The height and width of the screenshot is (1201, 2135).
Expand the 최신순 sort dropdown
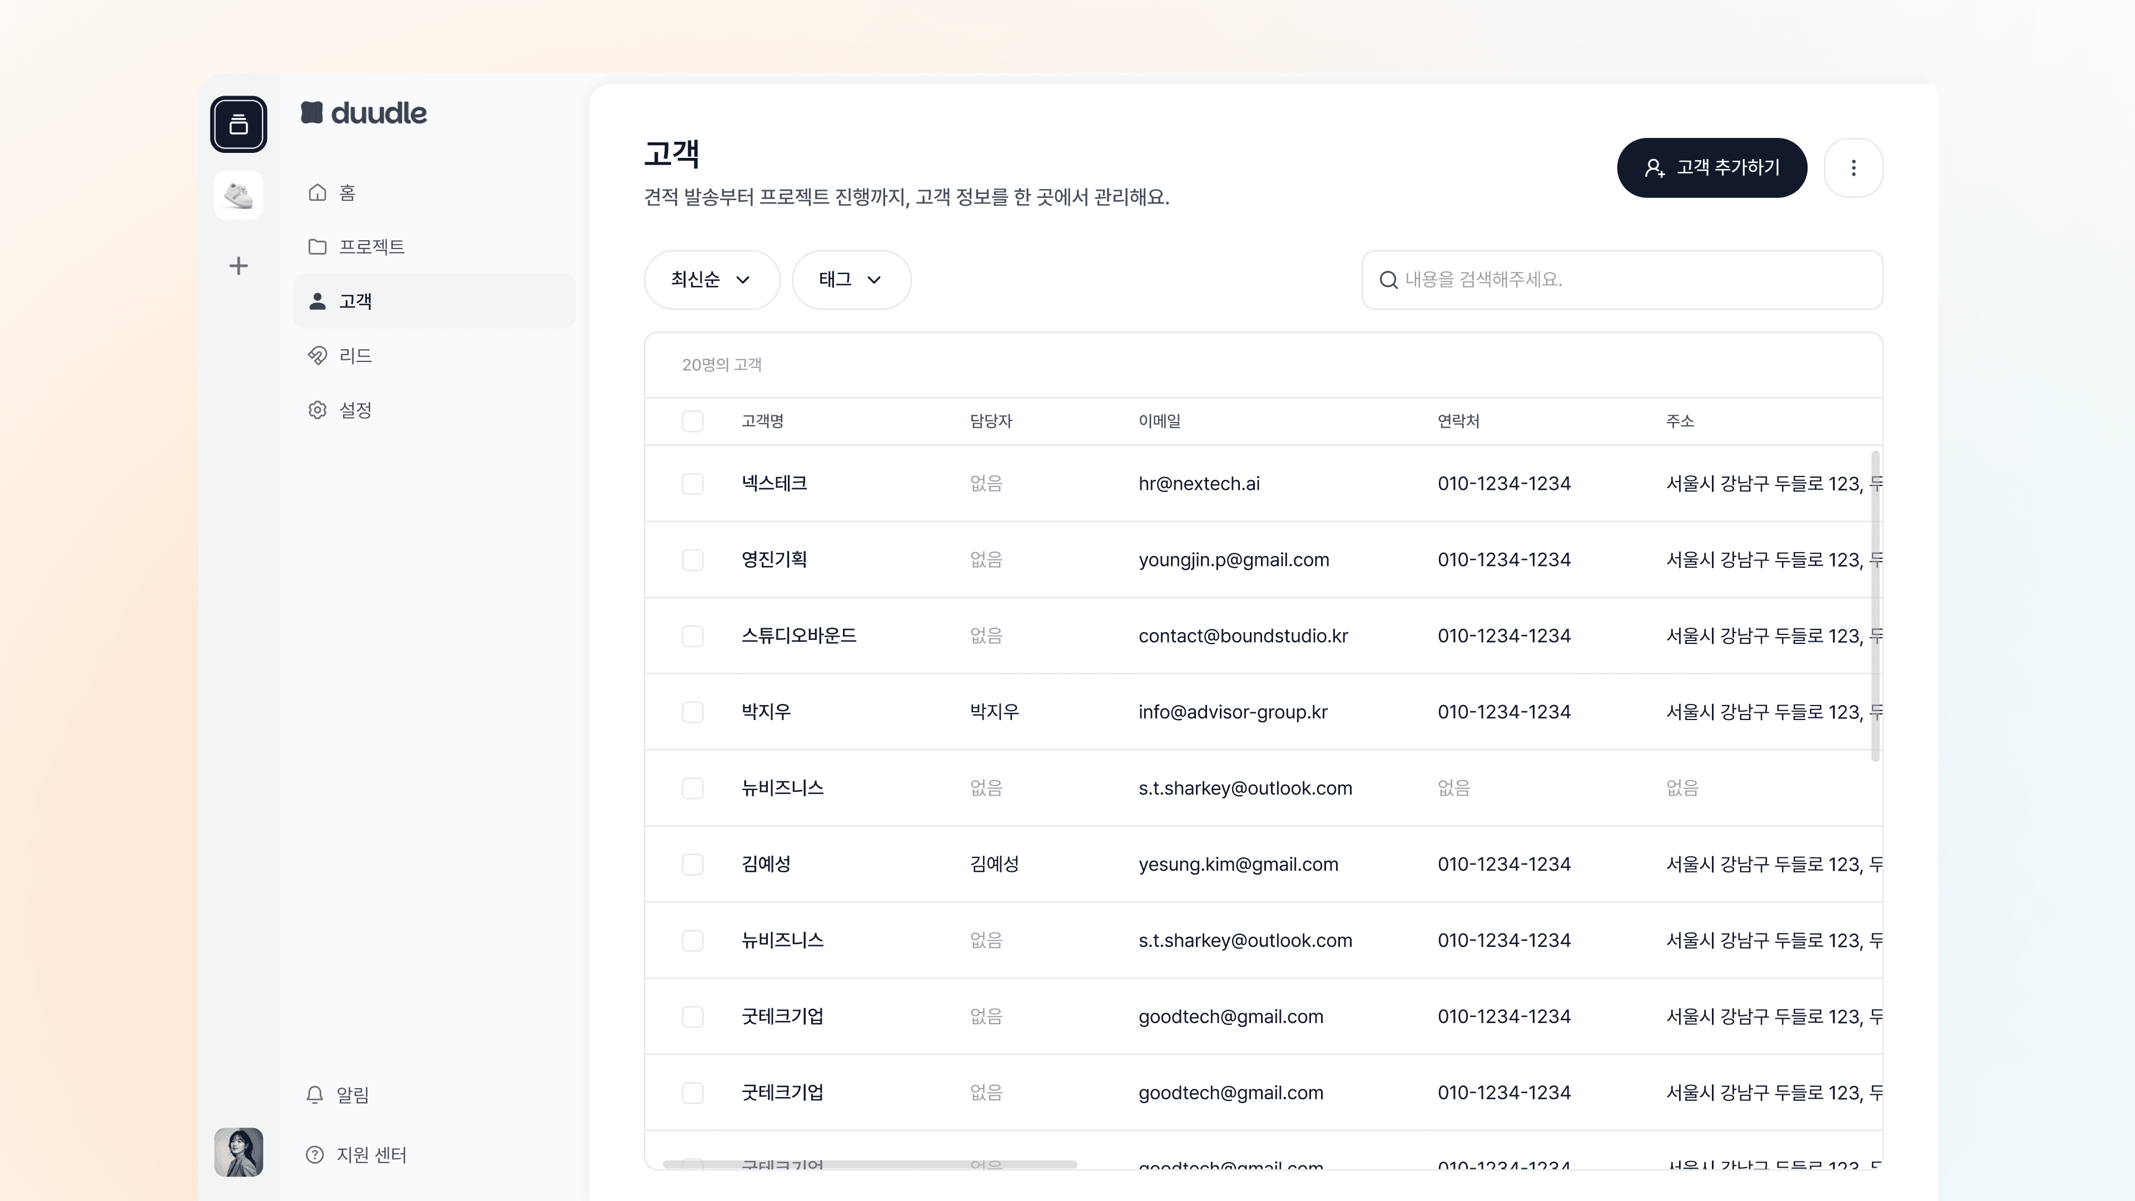(x=711, y=280)
